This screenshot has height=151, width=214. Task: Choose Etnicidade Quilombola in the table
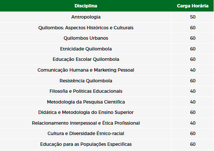click(86, 49)
